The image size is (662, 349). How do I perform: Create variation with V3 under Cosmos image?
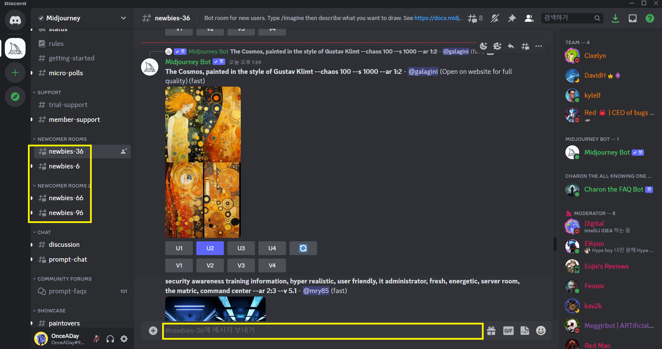pyautogui.click(x=241, y=265)
